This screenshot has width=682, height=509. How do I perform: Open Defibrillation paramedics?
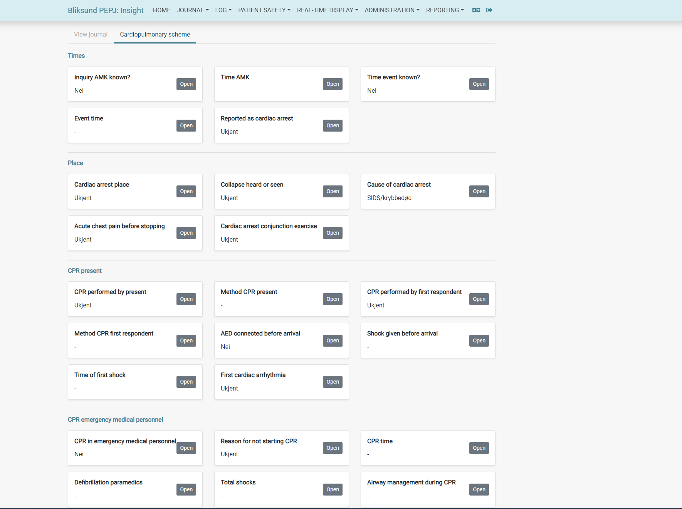(x=186, y=489)
